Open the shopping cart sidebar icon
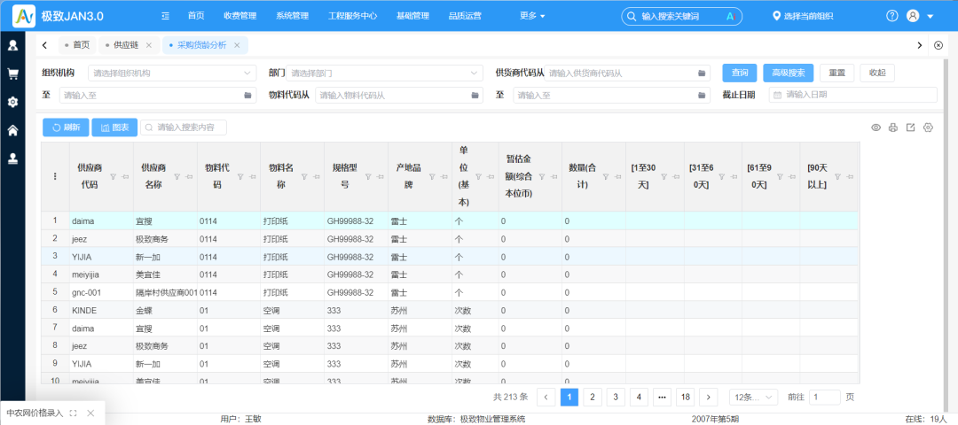Screen dimensions: 958x425 click(12, 73)
